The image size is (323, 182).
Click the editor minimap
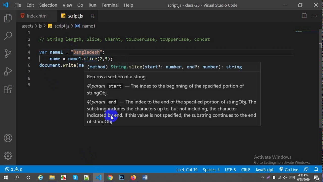tap(307, 31)
